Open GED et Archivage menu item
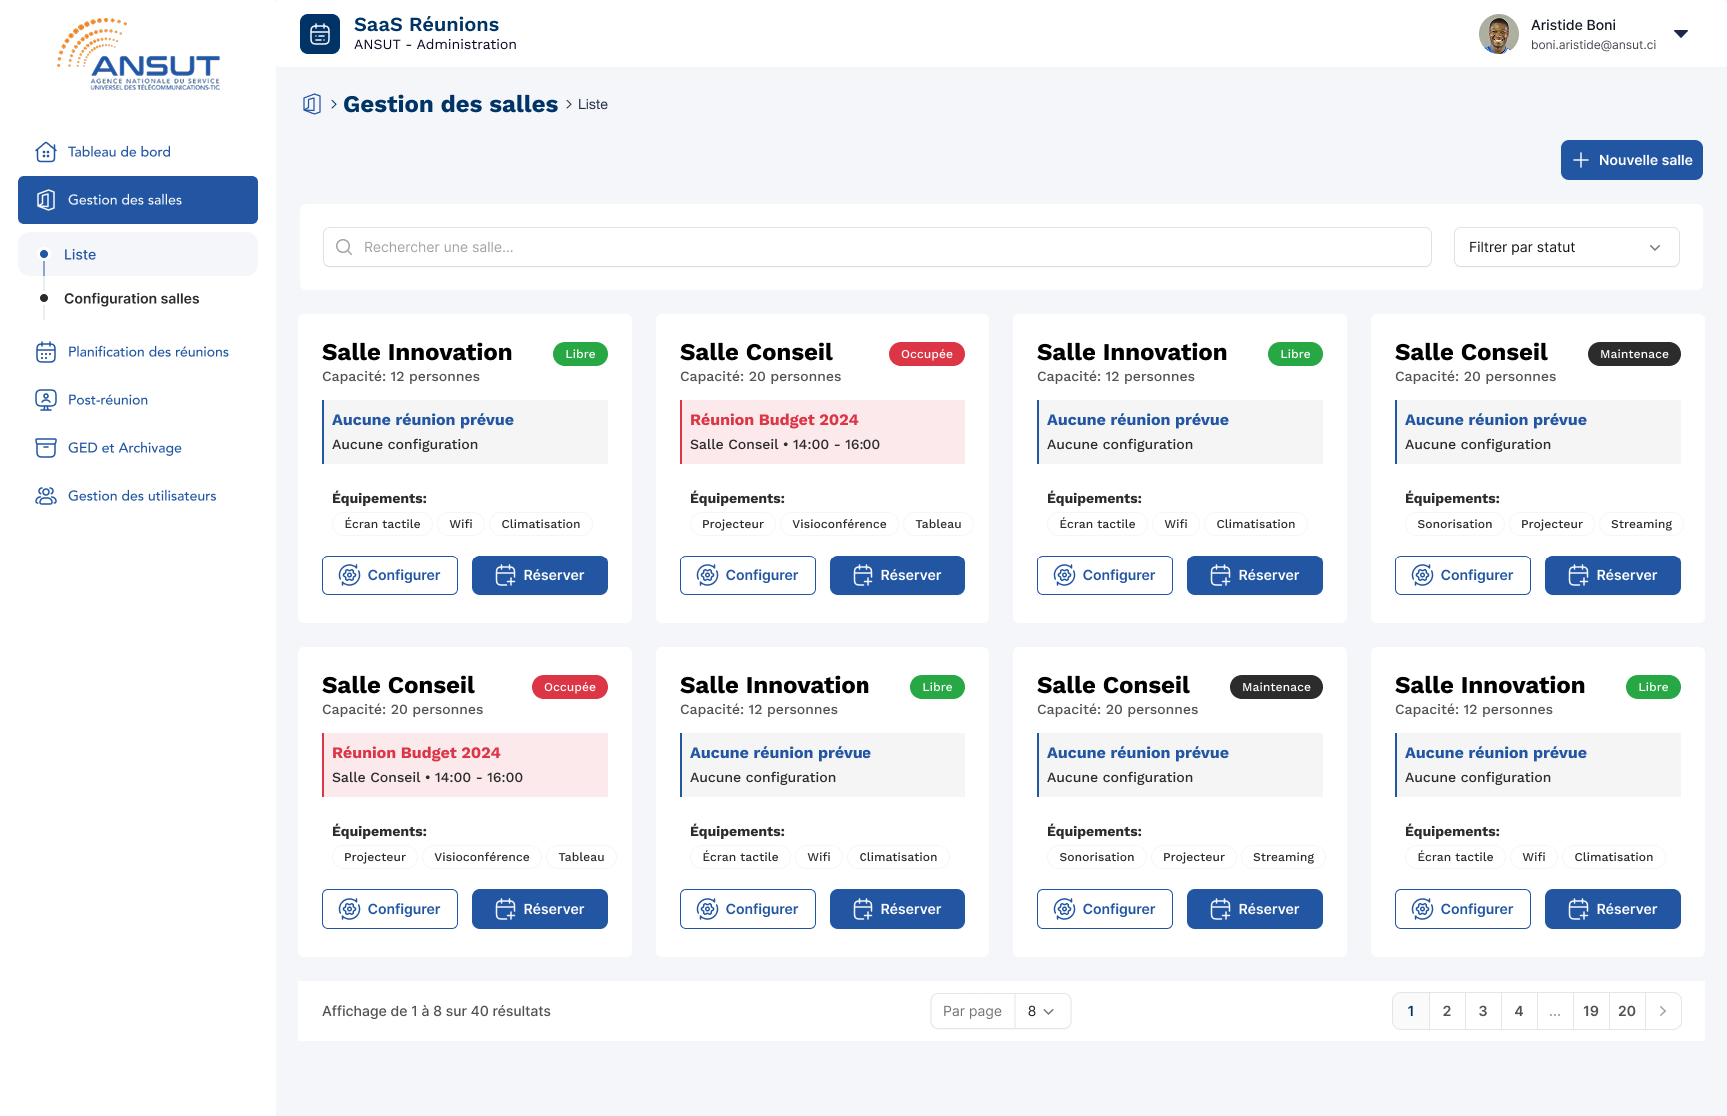The height and width of the screenshot is (1116, 1727). click(x=138, y=448)
